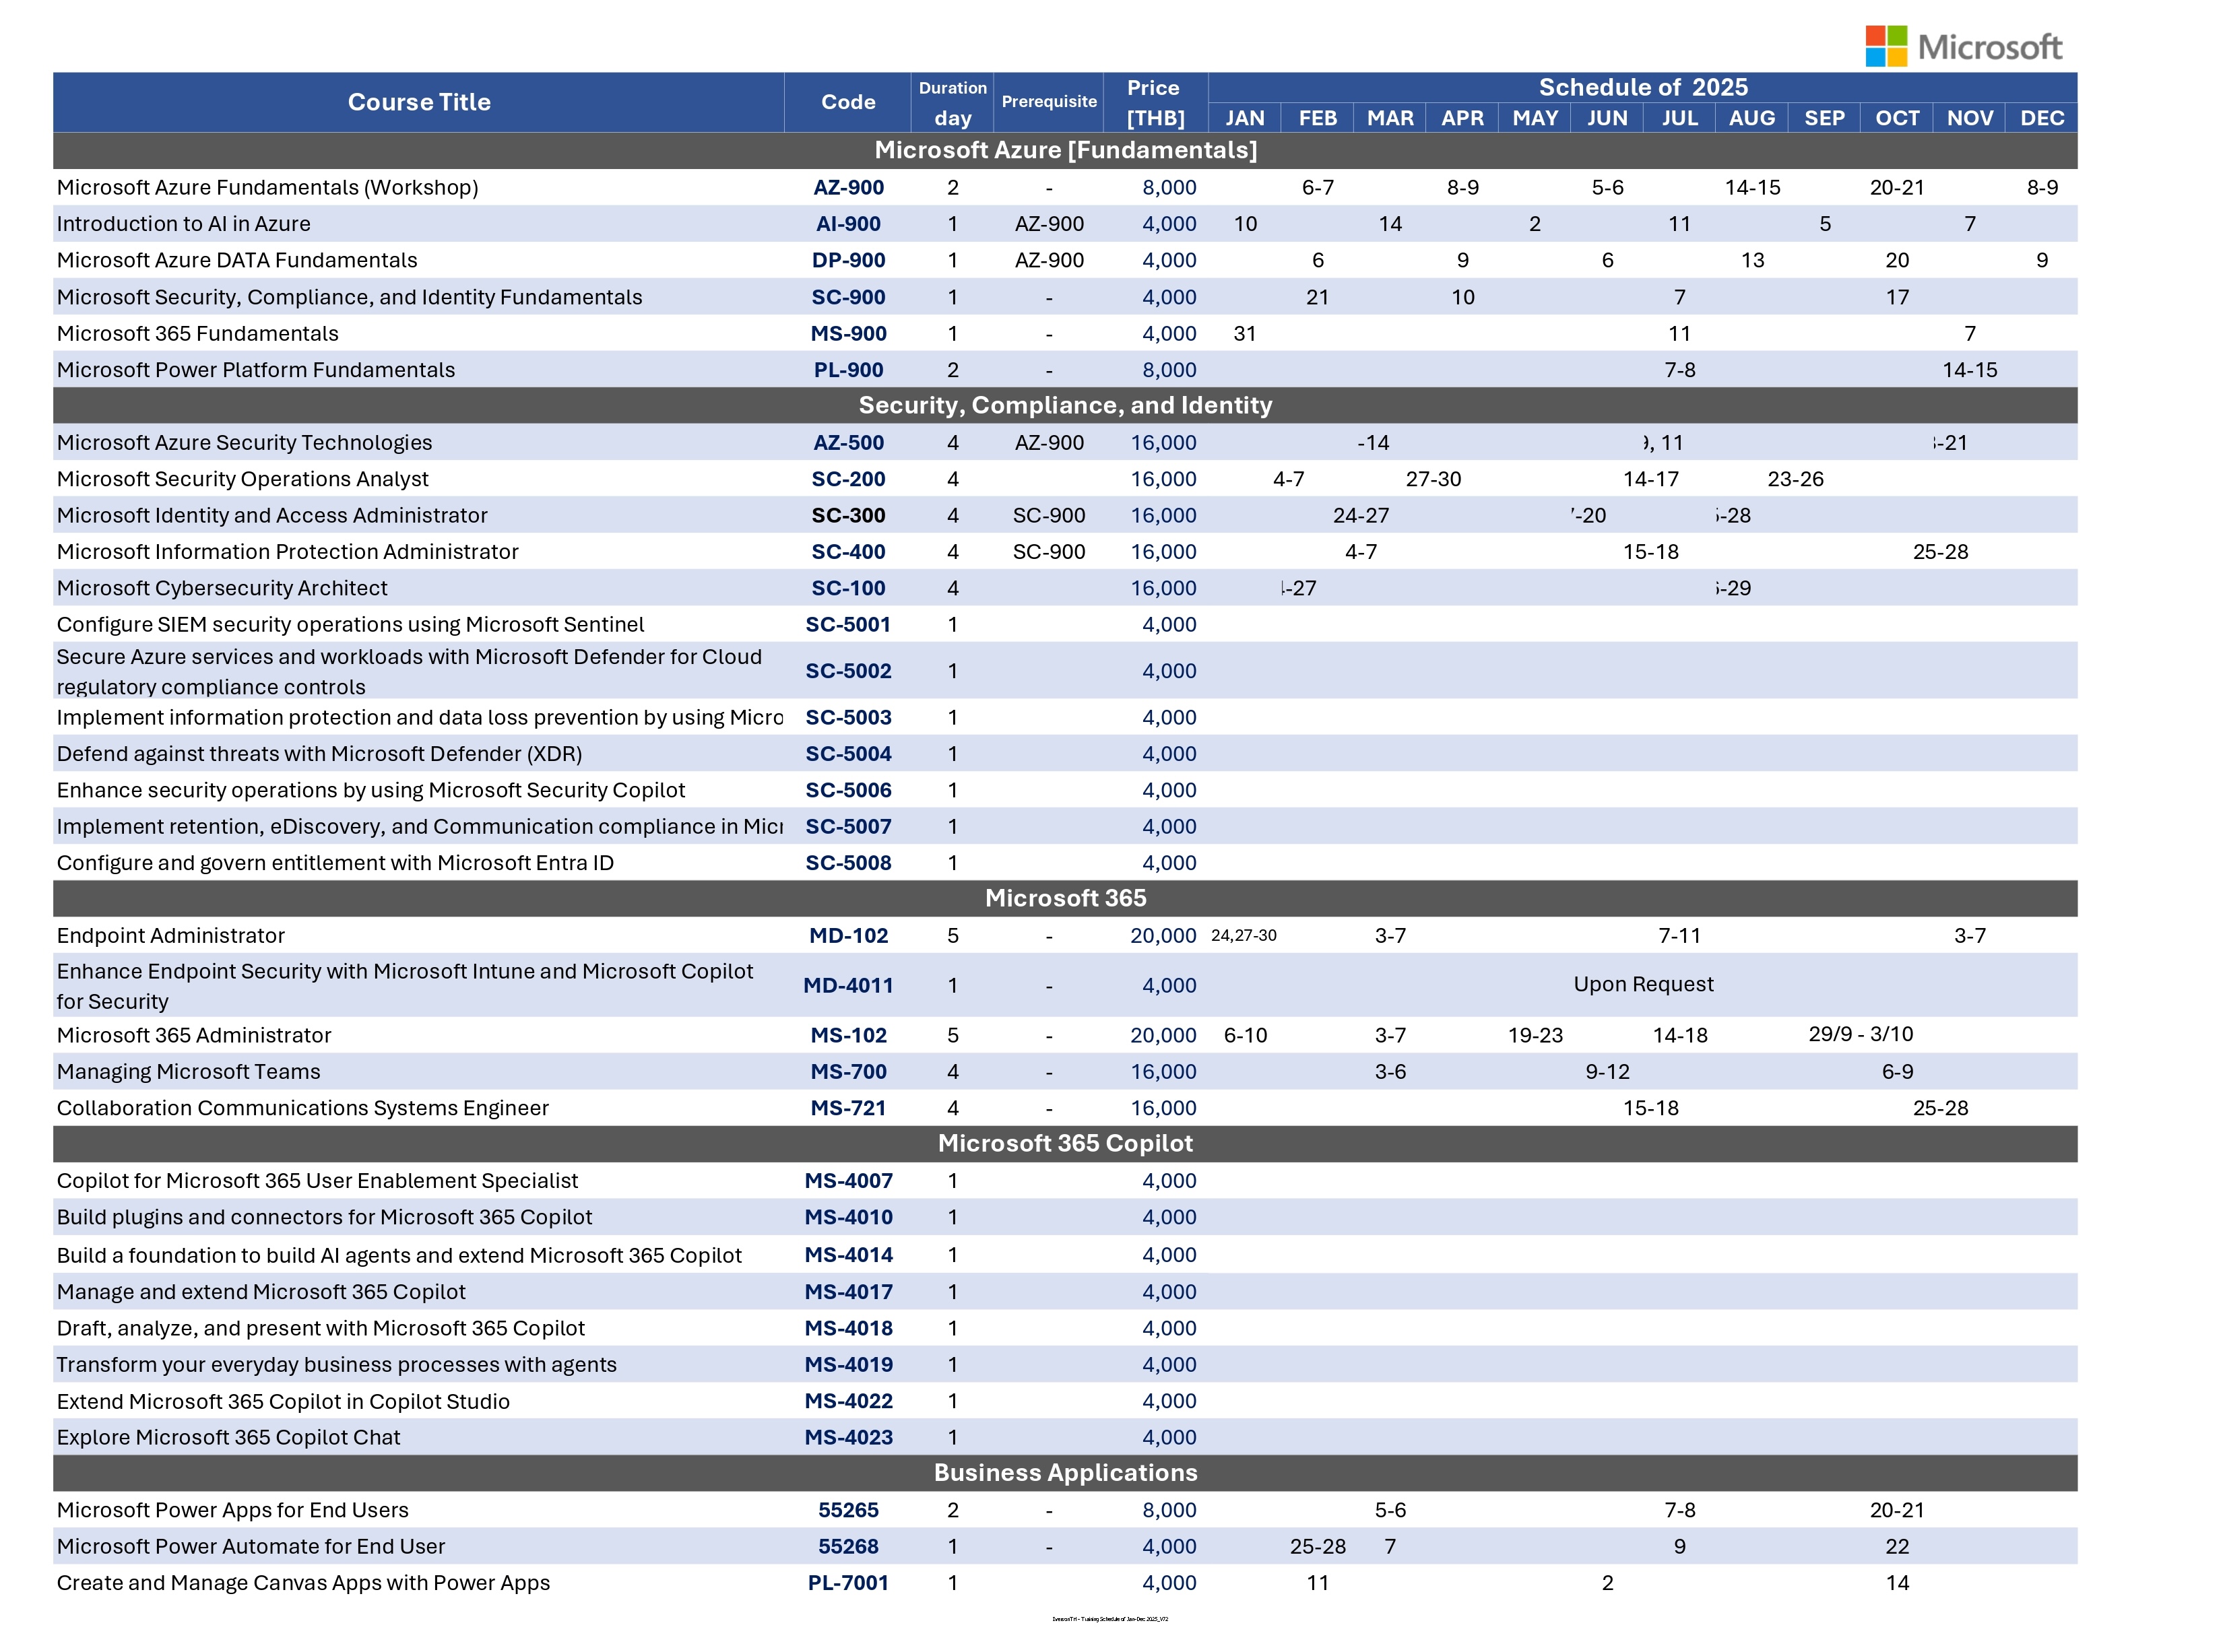Click Microsoft Power Apps for End Users title
The height and width of the screenshot is (1652, 2223).
232,1510
